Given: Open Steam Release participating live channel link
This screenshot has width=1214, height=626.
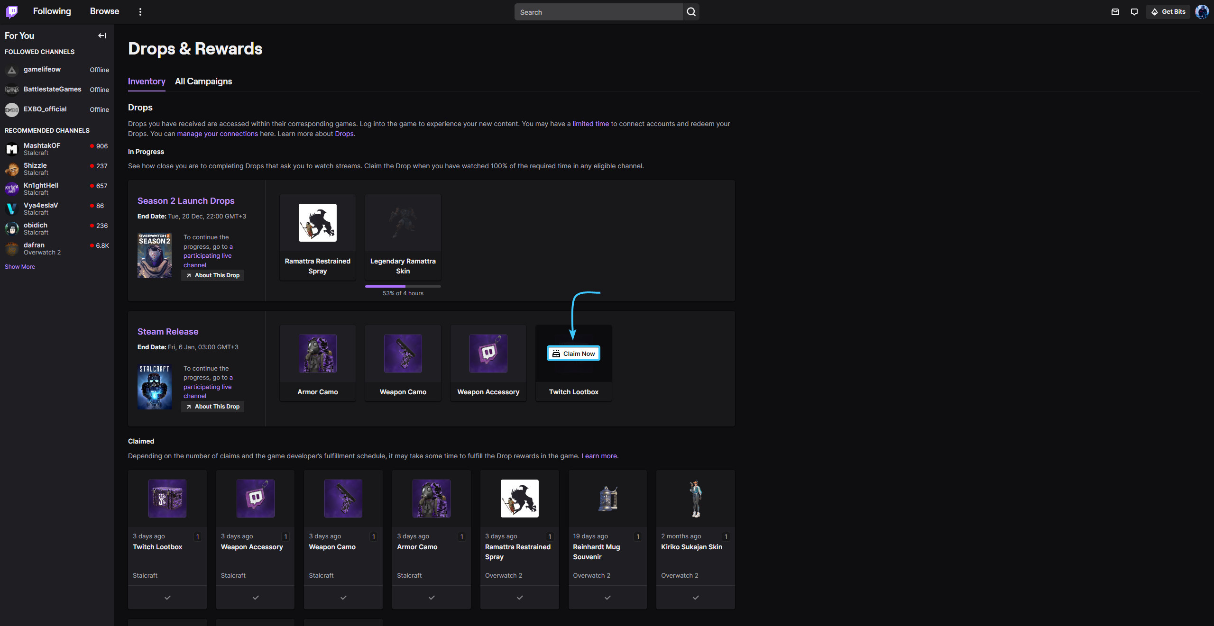Looking at the screenshot, I should click(x=208, y=387).
